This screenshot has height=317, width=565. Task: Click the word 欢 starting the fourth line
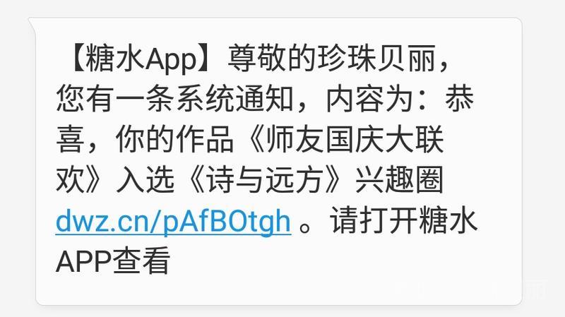pos(70,180)
